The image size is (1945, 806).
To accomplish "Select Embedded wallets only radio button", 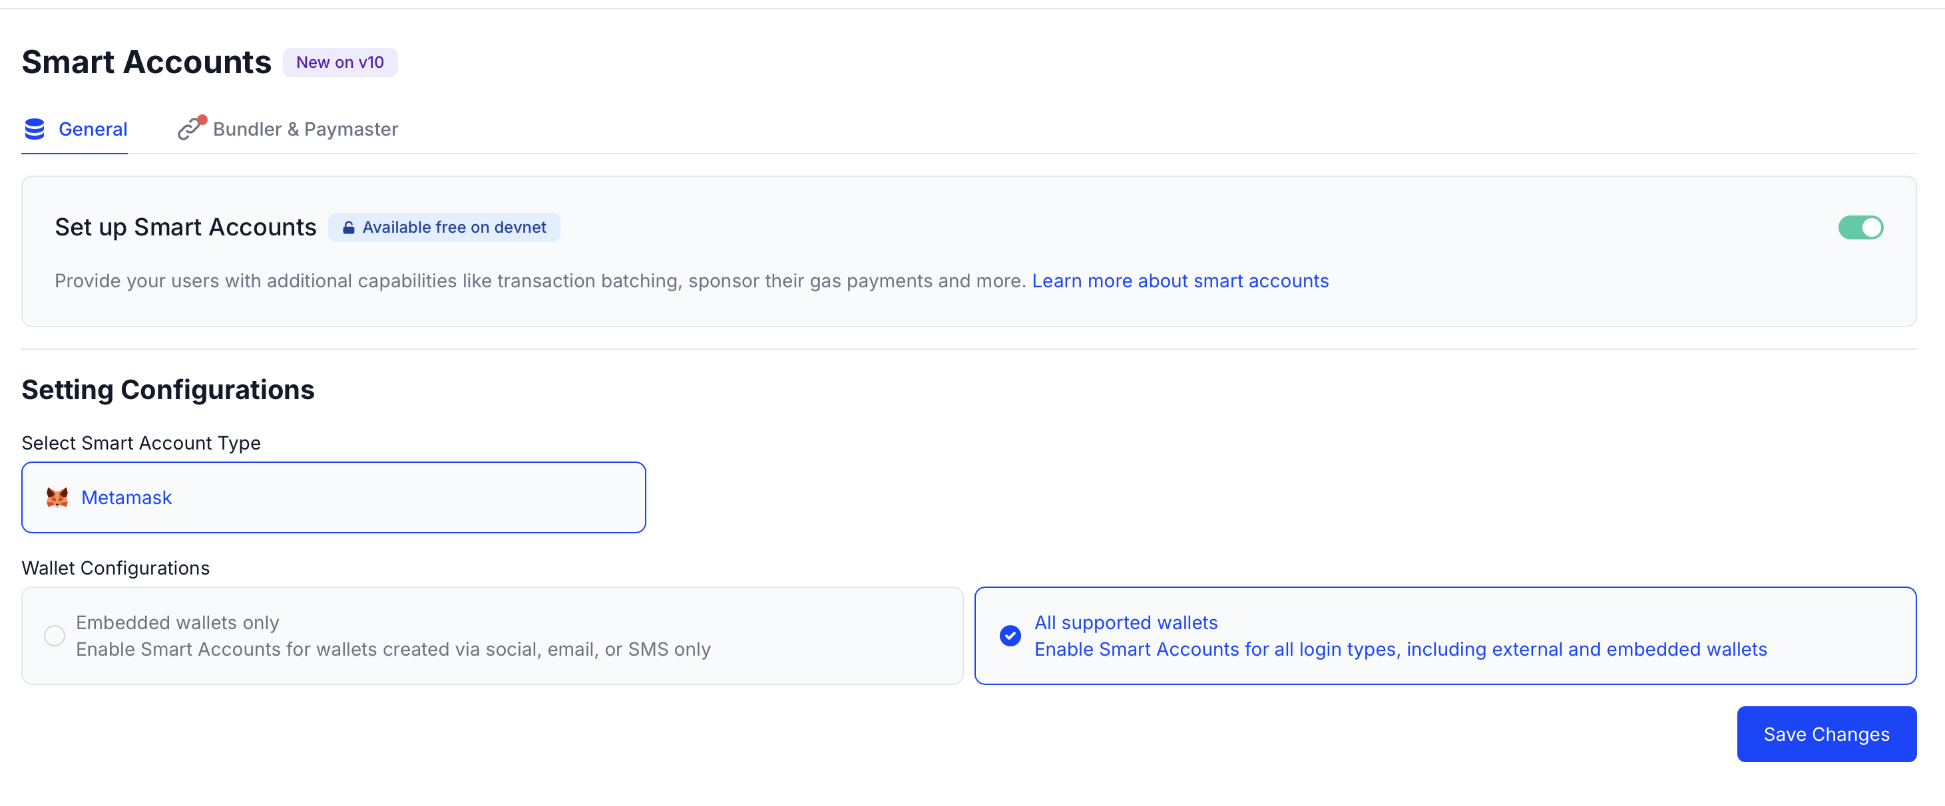I will pyautogui.click(x=55, y=636).
